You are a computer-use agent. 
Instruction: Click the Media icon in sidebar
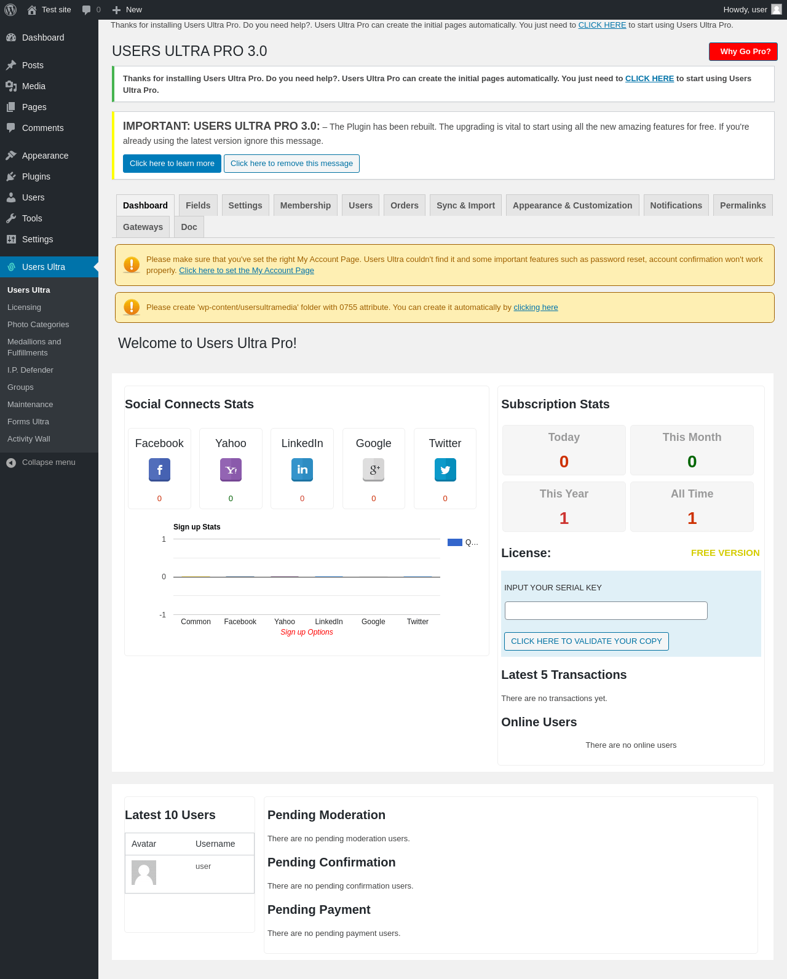[x=11, y=86]
